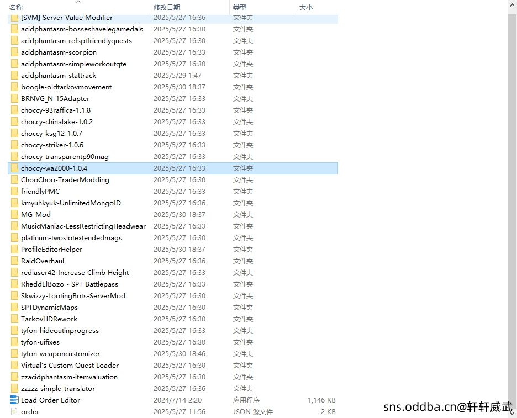The width and height of the screenshot is (517, 418).
Task: Click the 2 KB size value
Action: point(328,412)
